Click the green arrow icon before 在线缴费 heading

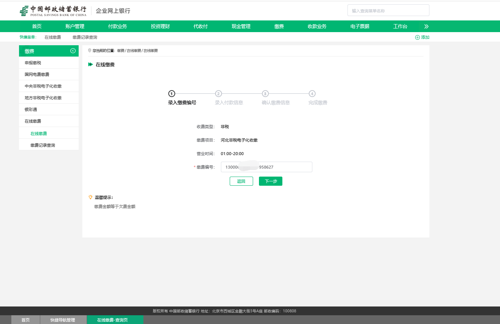pyautogui.click(x=90, y=65)
